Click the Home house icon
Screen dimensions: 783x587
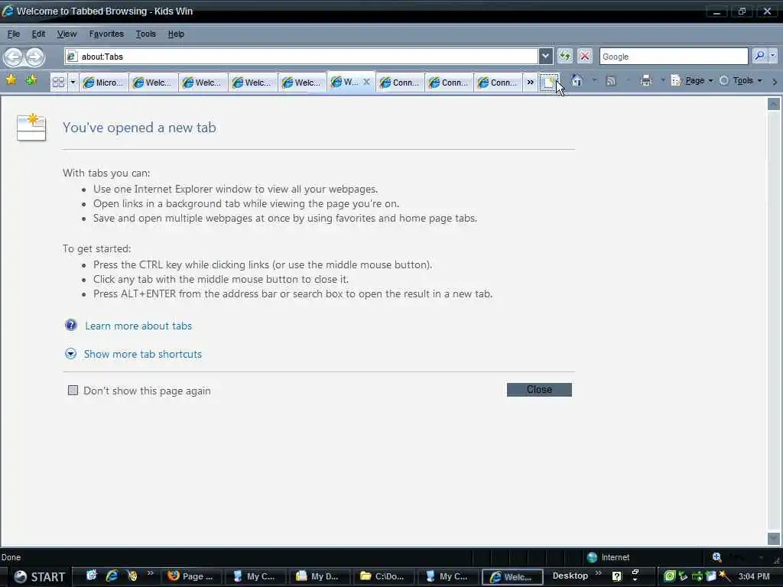[x=577, y=80]
